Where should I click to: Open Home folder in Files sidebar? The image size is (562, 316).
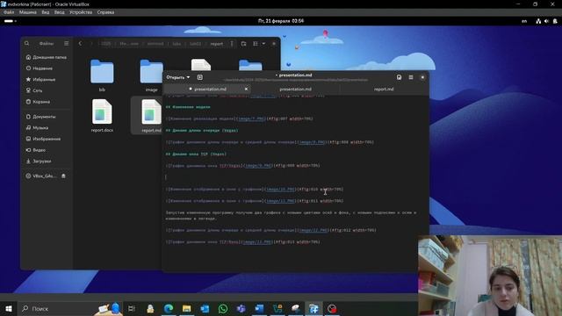47,57
